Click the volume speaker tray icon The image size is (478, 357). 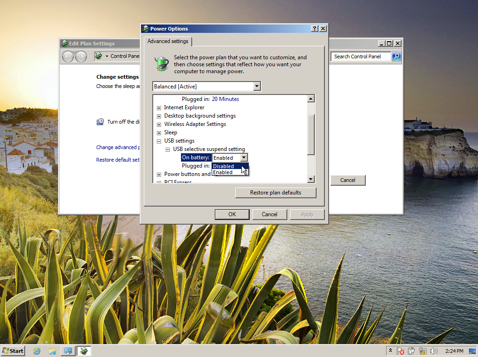coord(434,351)
